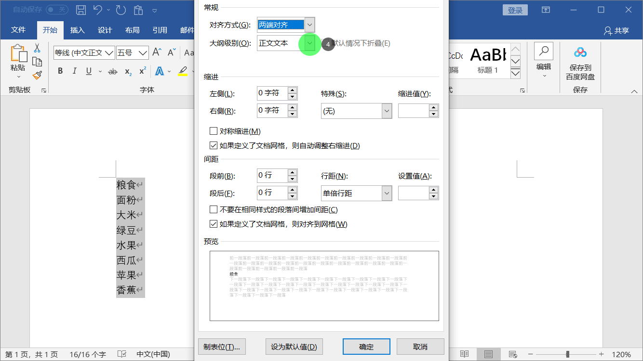Increase the spacing before value

[x=292, y=172]
